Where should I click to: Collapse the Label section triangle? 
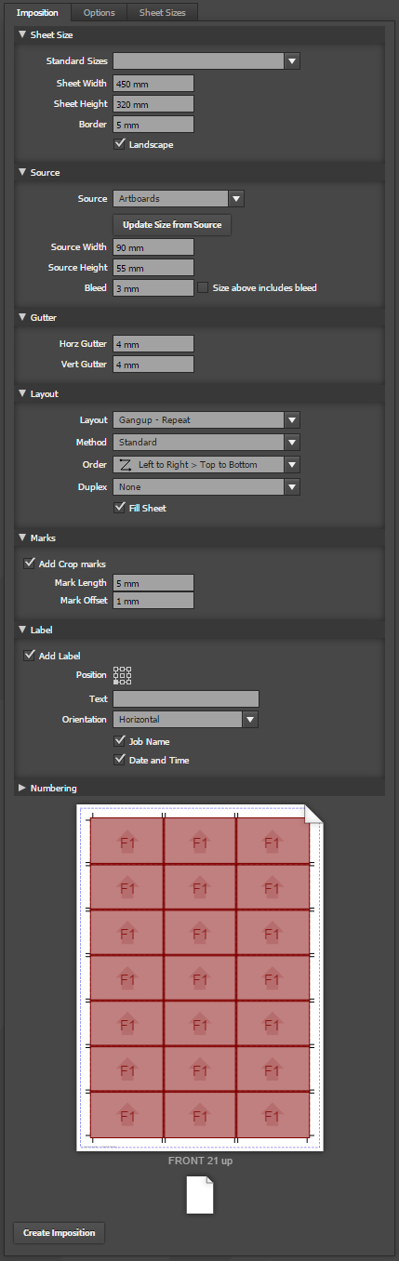tap(22, 630)
